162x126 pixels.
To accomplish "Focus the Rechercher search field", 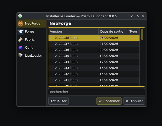I will (96, 92).
